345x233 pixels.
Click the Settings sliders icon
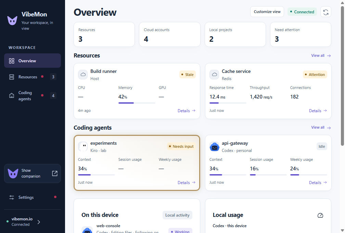point(12,197)
